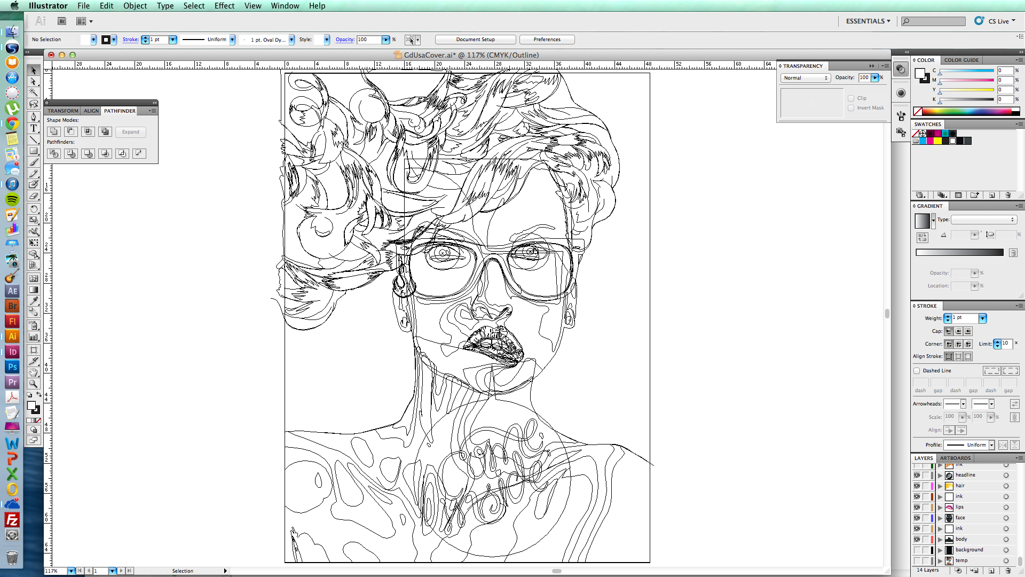Select the Hand tool
Image resolution: width=1025 pixels, height=577 pixels.
coord(34,372)
